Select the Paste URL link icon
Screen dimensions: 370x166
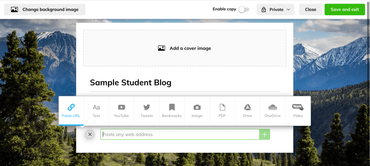71,107
